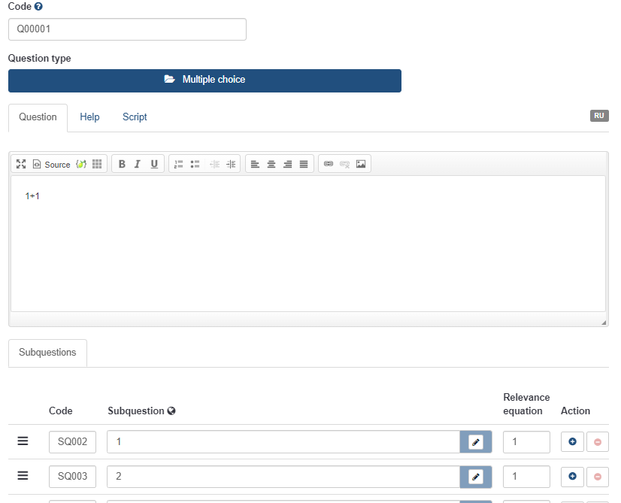Image resolution: width=621 pixels, height=503 pixels.
Task: Center align the question text
Action: [271, 164]
